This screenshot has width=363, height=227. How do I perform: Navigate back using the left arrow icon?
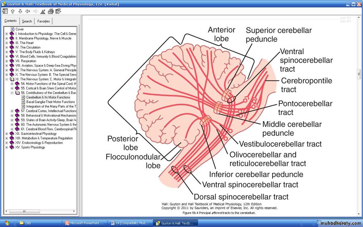(x=28, y=11)
